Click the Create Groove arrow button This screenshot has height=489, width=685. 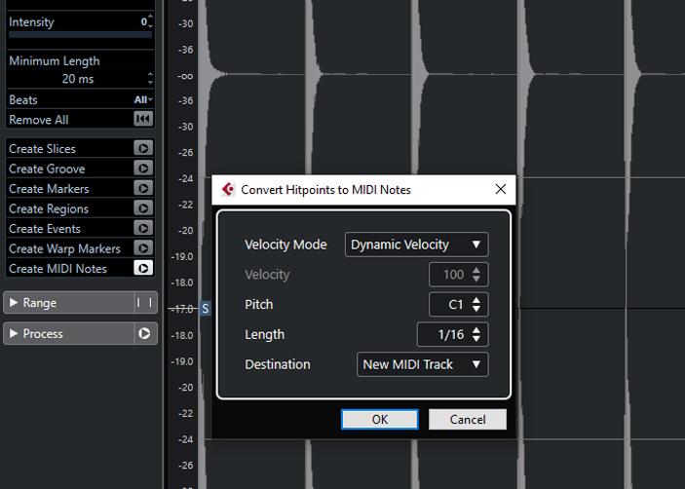pyautogui.click(x=143, y=169)
